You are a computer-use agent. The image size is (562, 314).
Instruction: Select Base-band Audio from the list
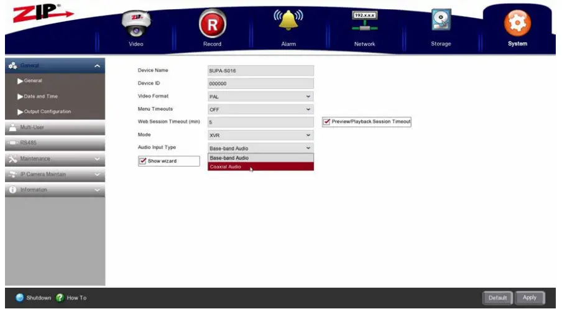(x=260, y=158)
